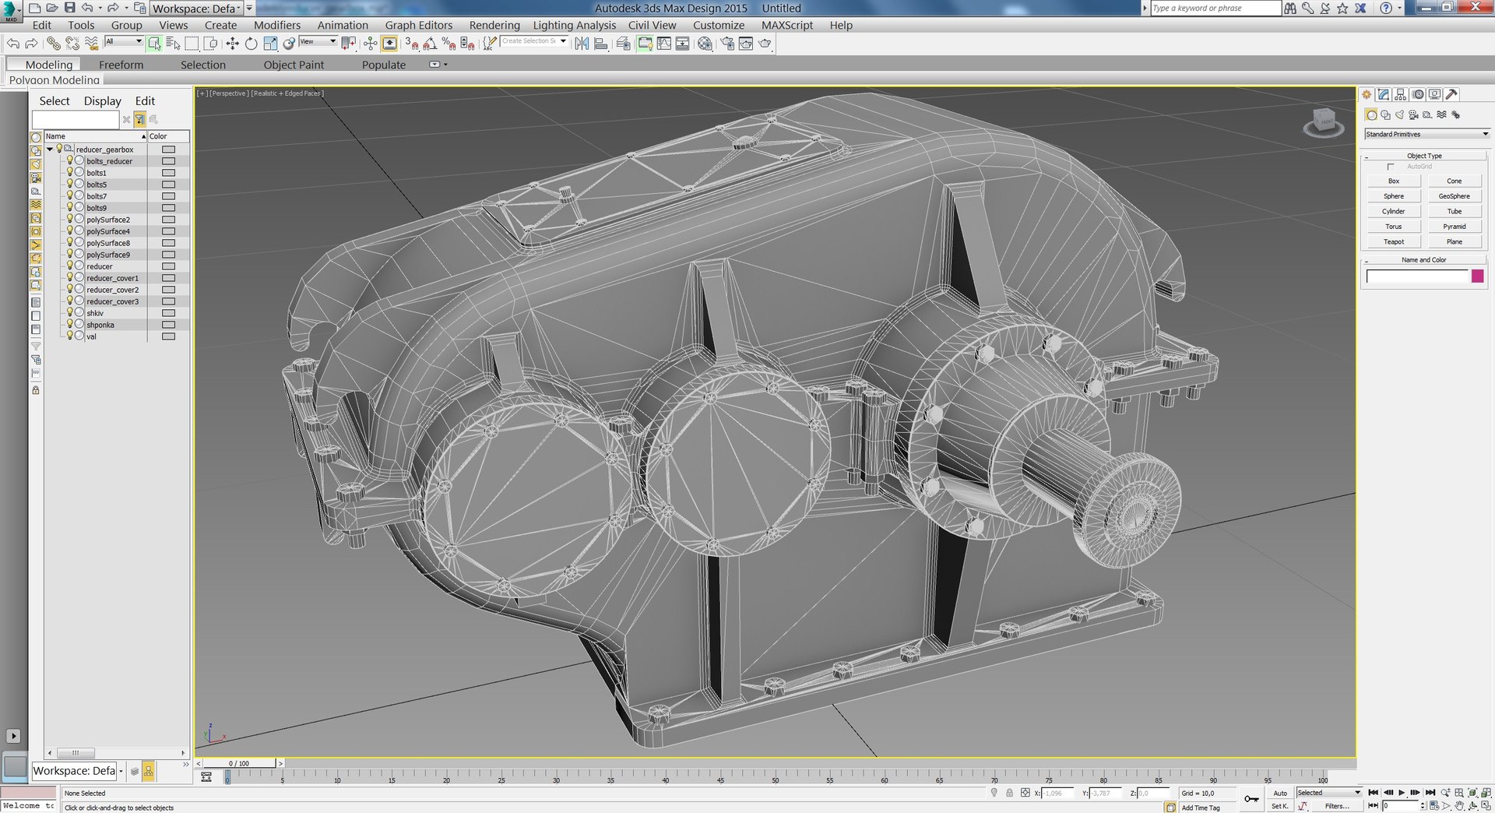Click the magenta object color swatch

(x=1477, y=276)
